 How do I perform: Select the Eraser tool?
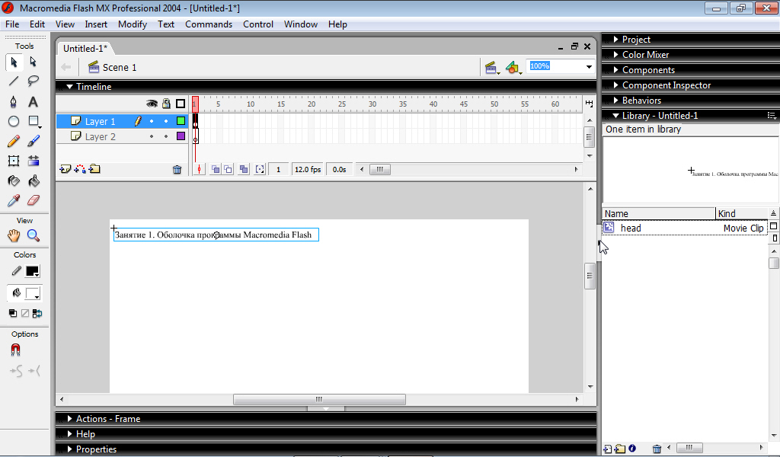pos(34,200)
